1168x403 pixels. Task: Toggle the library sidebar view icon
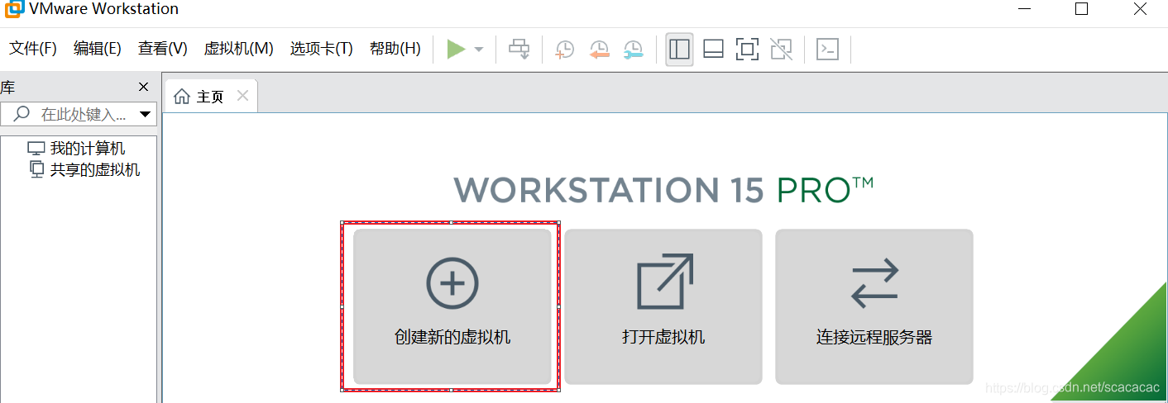pyautogui.click(x=679, y=50)
